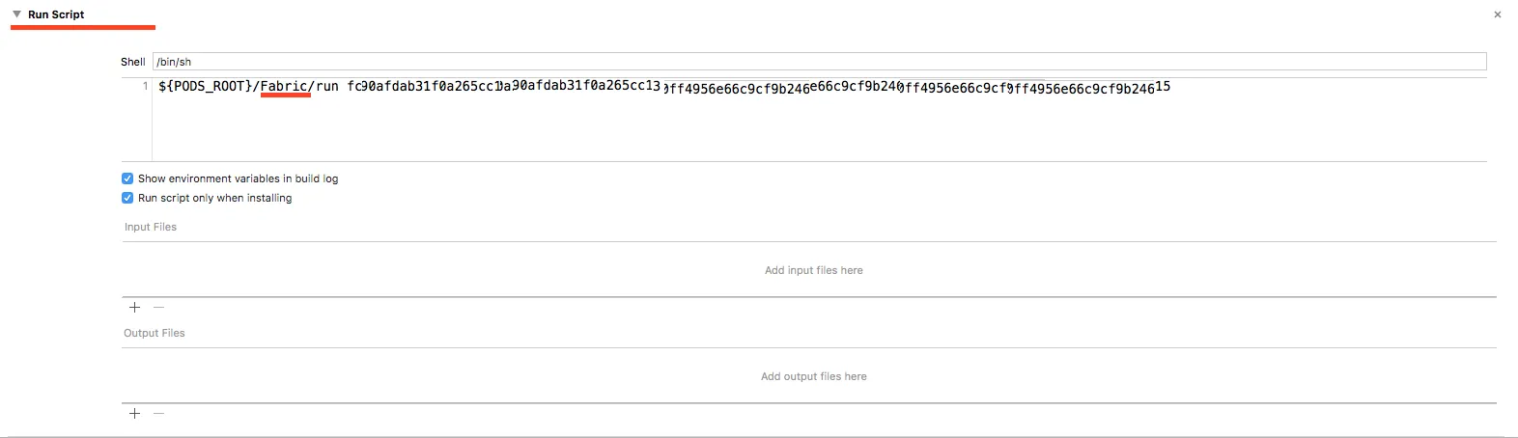The width and height of the screenshot is (1518, 438).
Task: Click line number 1 in script gutter
Action: (146, 86)
